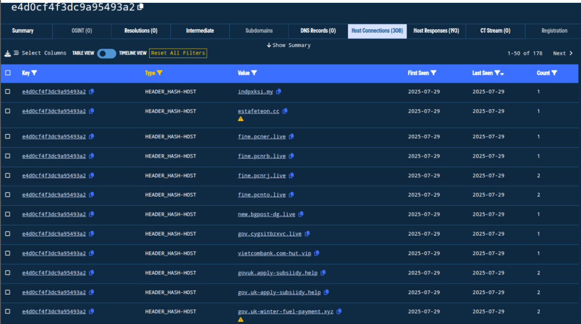The width and height of the screenshot is (581, 324).
Task: Copy key in the fine.pcnrj.live row
Action: [91, 176]
